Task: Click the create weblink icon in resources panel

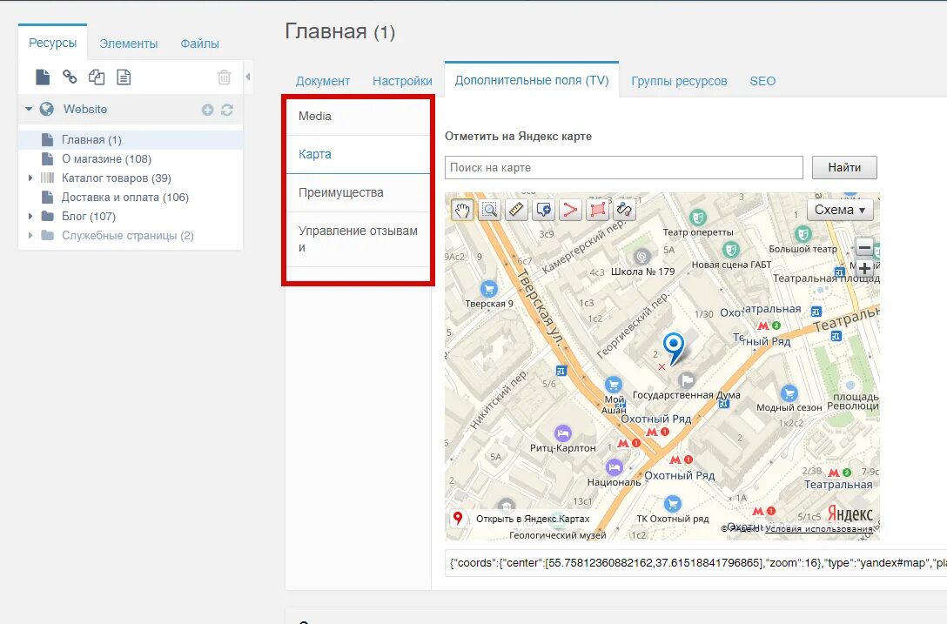Action: (x=69, y=77)
